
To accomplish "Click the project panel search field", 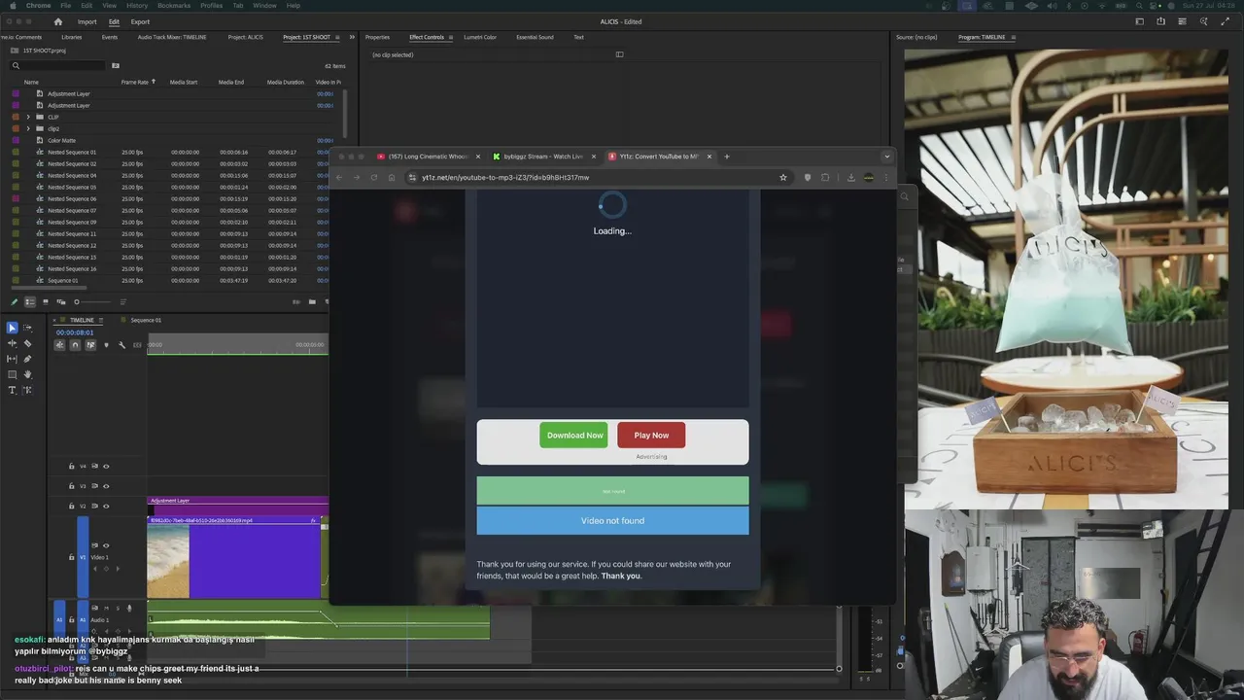I will pyautogui.click(x=58, y=65).
